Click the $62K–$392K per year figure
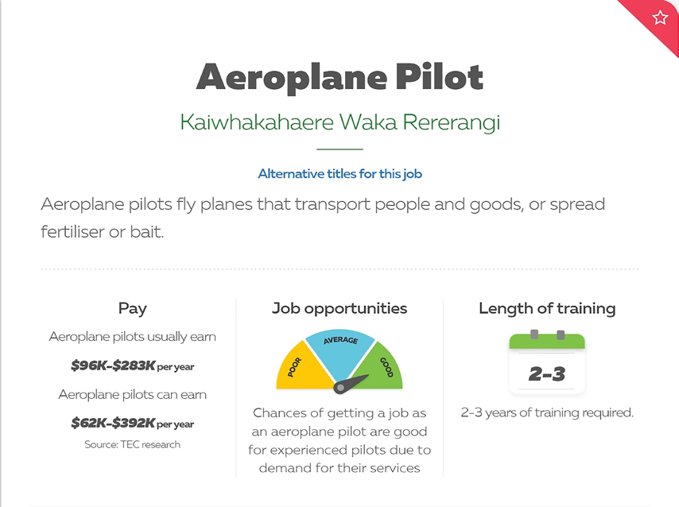The height and width of the screenshot is (507, 679). tap(133, 423)
